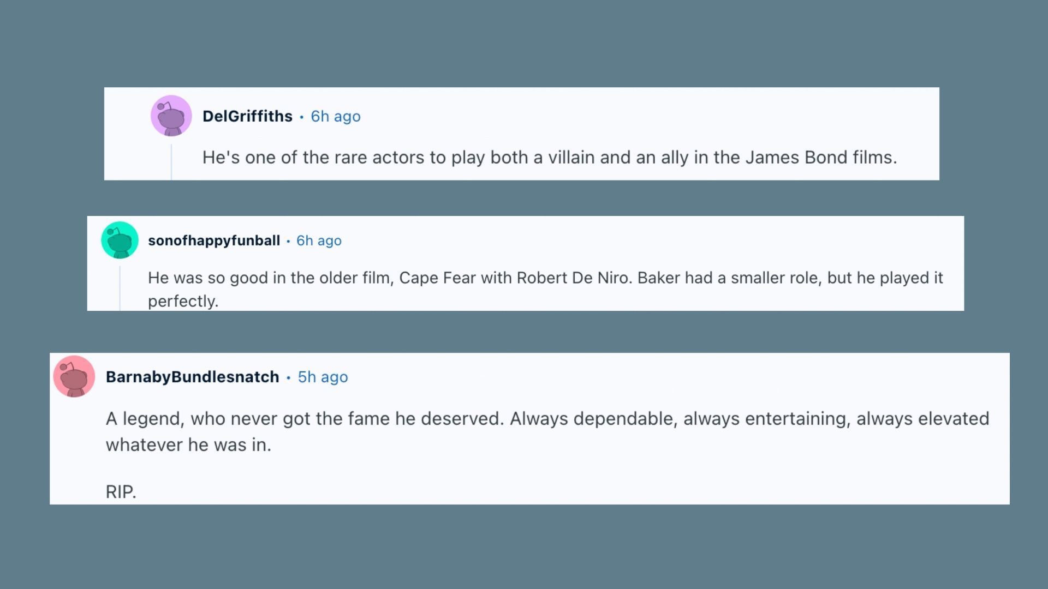The width and height of the screenshot is (1048, 589).
Task: Click the comment starting 'He was so good'
Action: click(x=545, y=278)
